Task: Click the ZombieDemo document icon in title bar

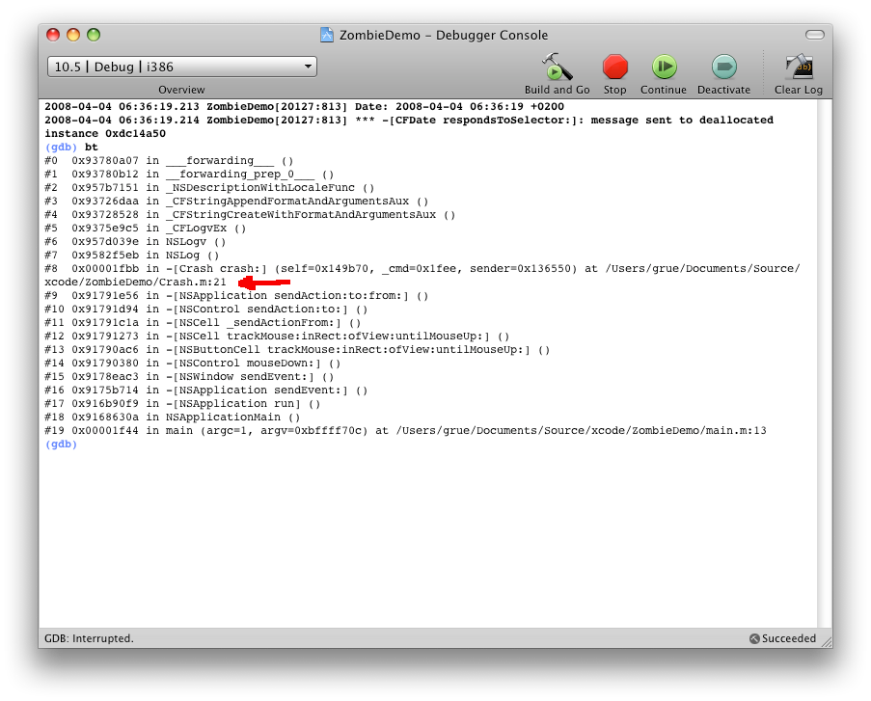Action: pos(327,35)
